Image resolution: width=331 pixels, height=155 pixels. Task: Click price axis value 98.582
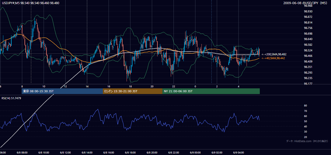tap(308, 45)
